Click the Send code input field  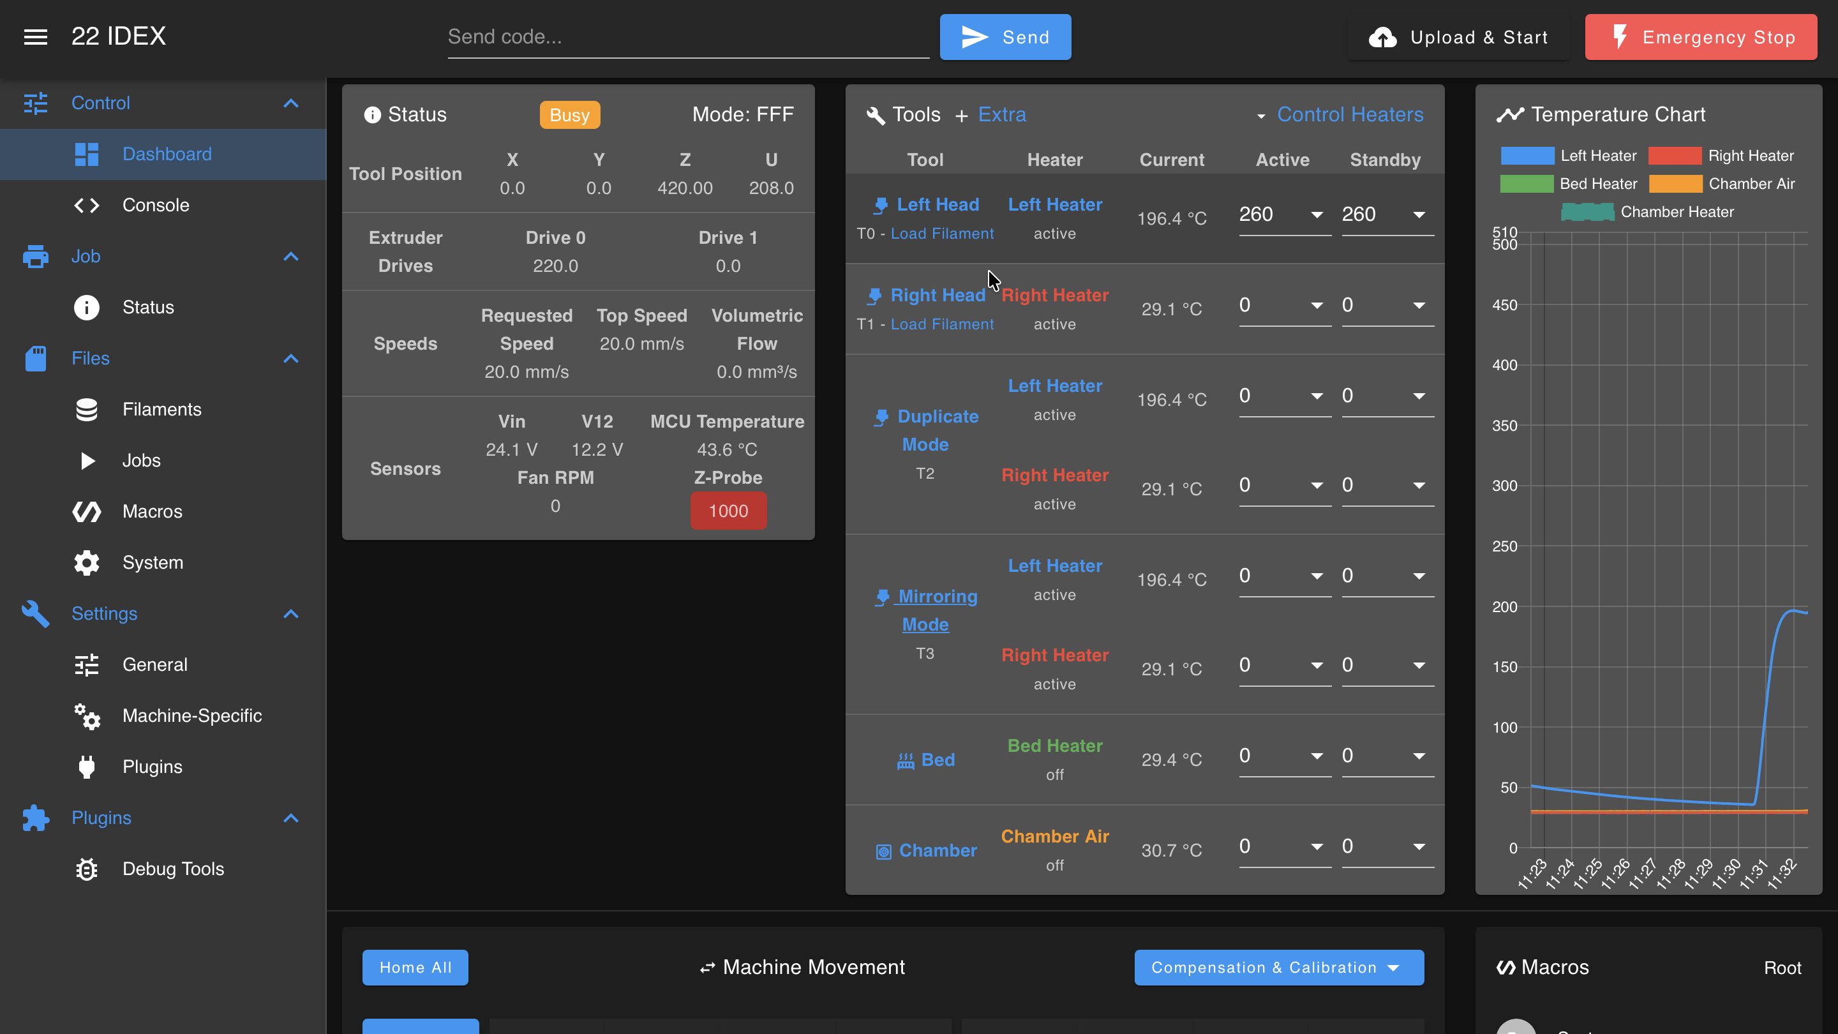(689, 37)
